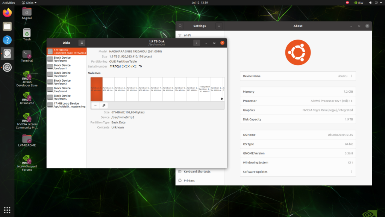The width and height of the screenshot is (385, 217).
Task: Click the right arrow in the Volumes strip
Action: point(222,99)
